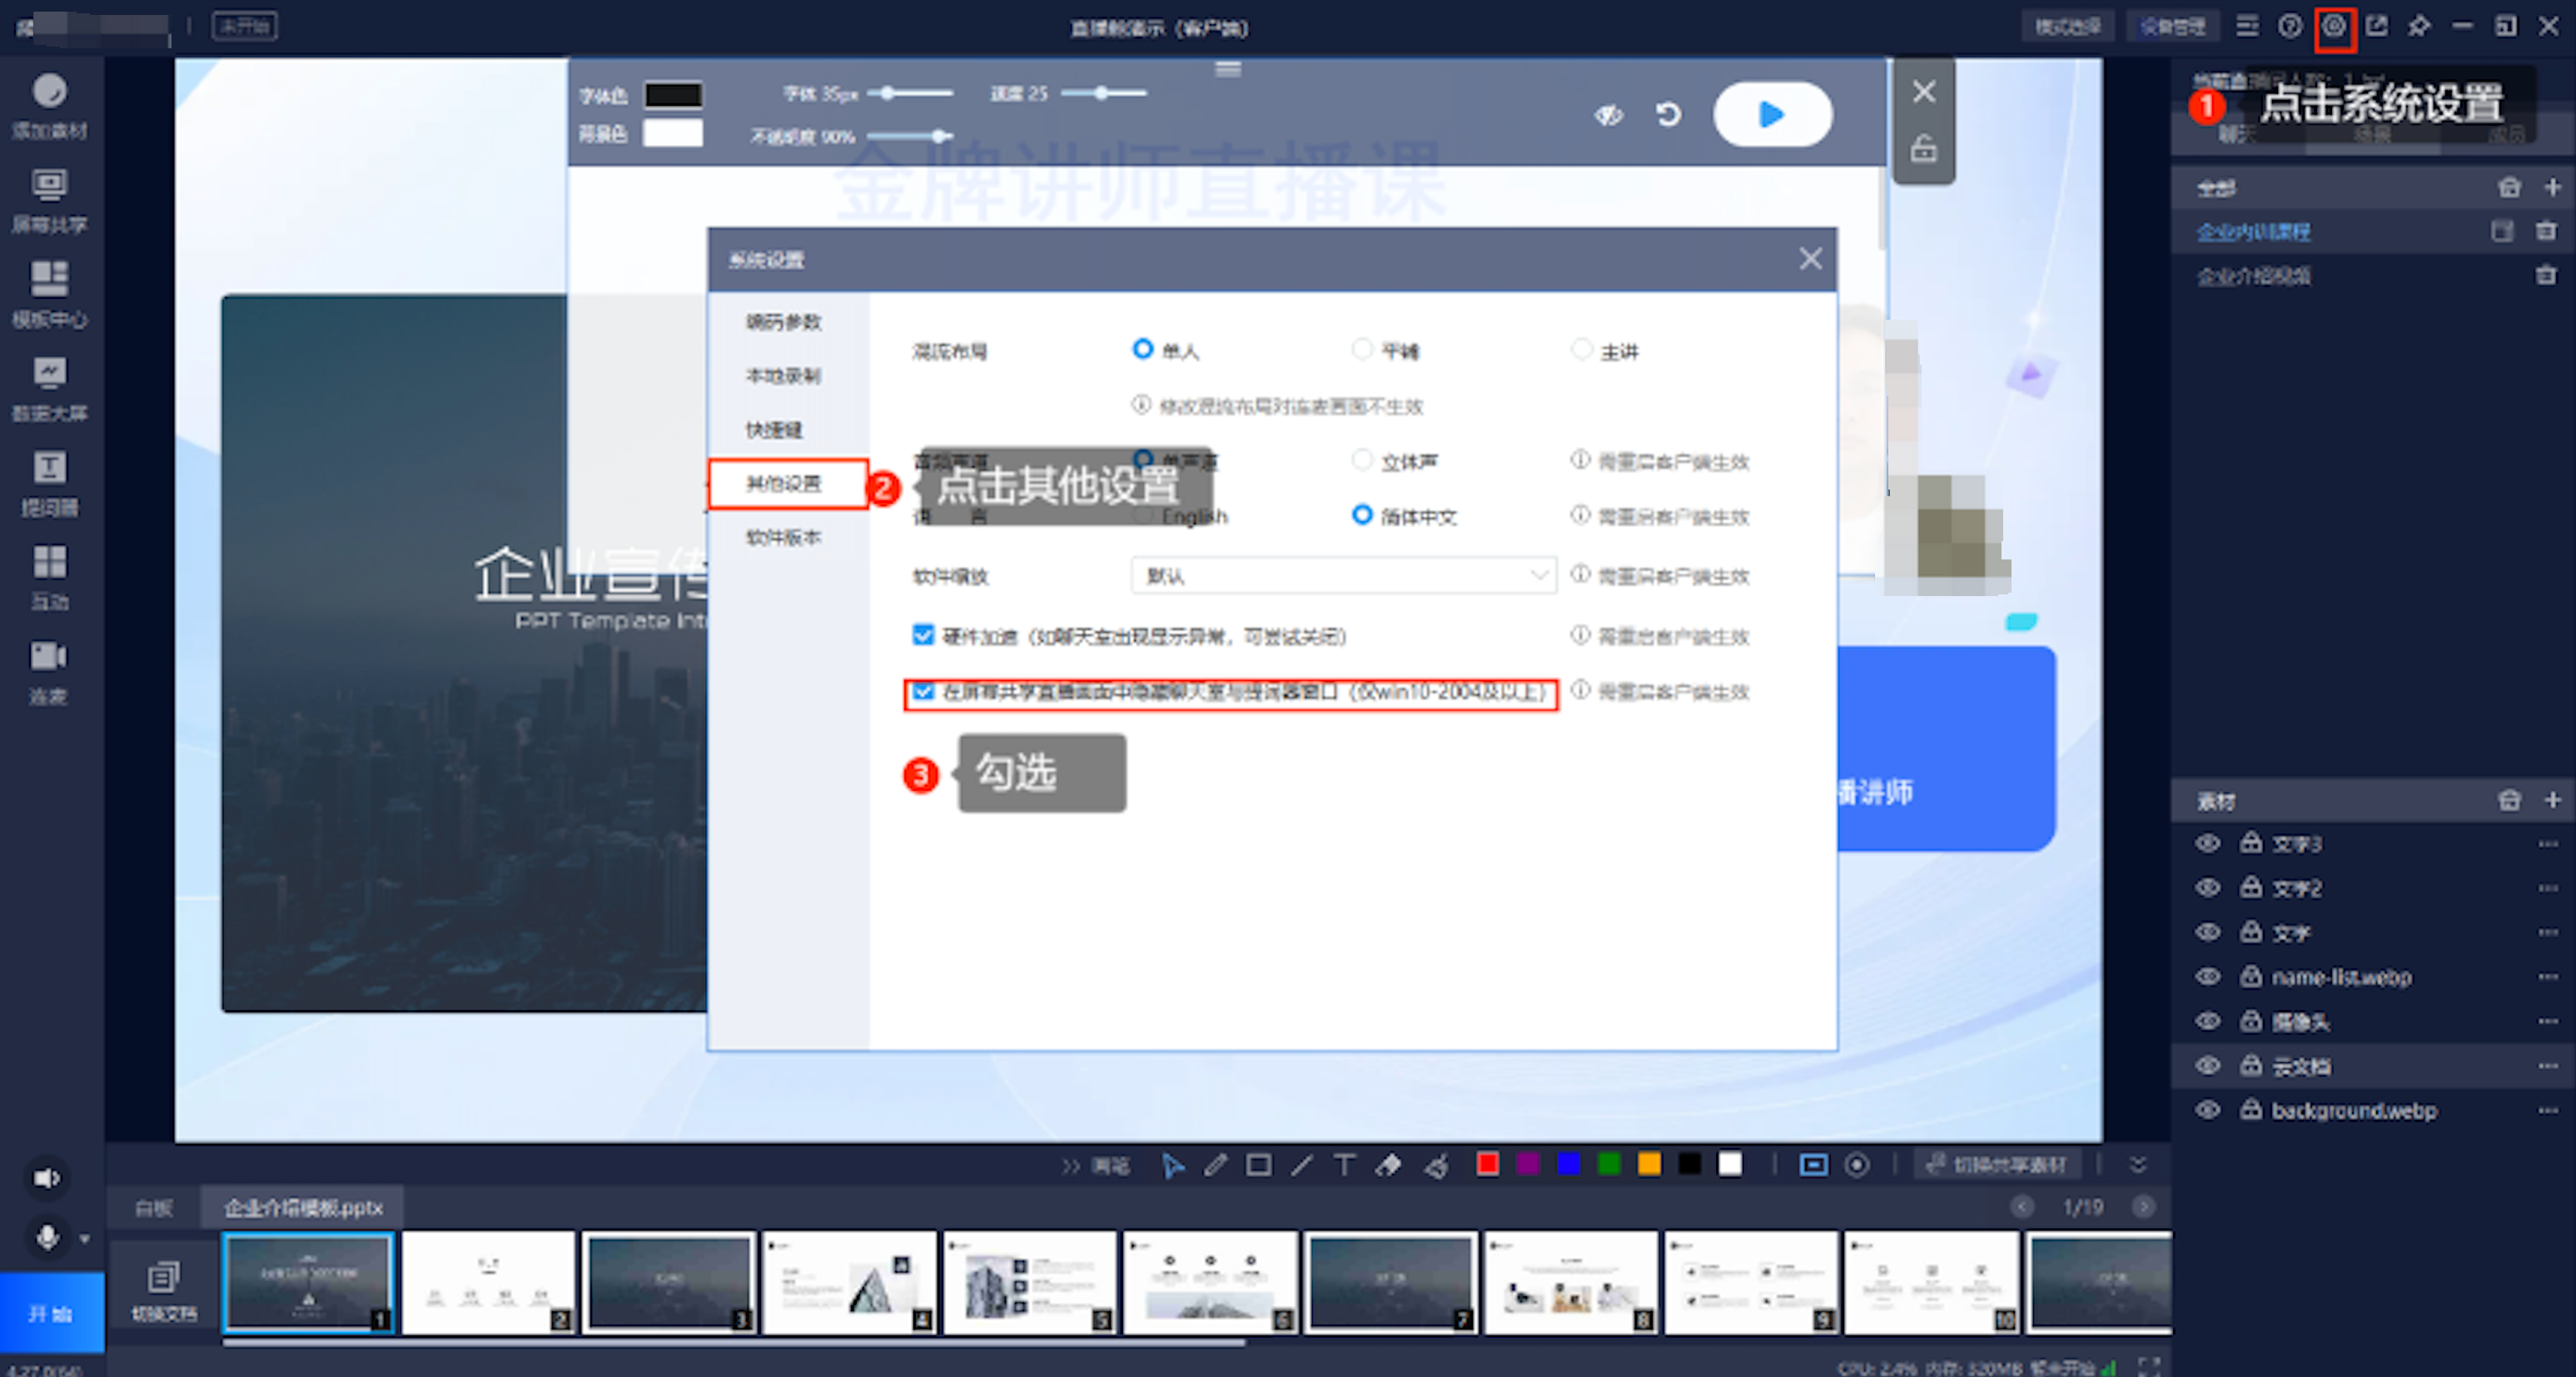Open the 本地录制 settings tab
This screenshot has height=1377, width=2576.
click(785, 375)
